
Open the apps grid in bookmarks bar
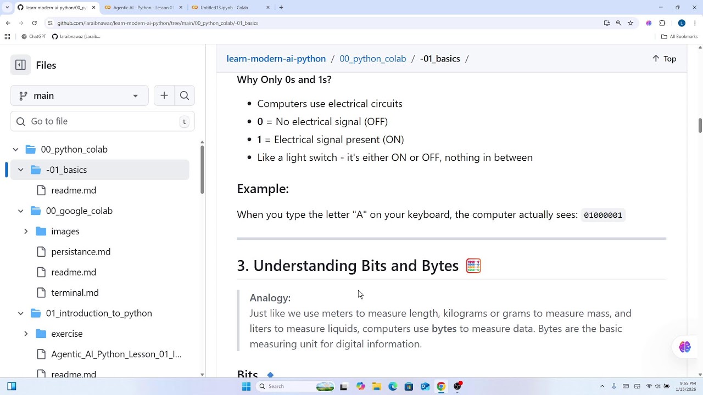coord(7,37)
